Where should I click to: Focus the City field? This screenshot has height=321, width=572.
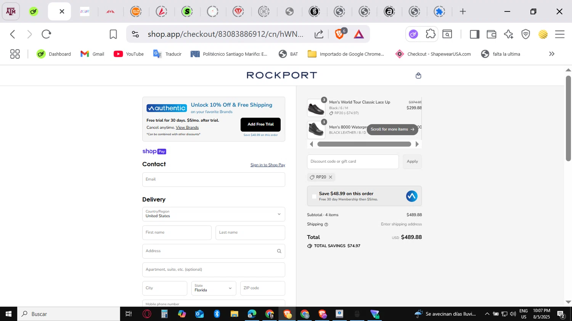[x=165, y=288]
